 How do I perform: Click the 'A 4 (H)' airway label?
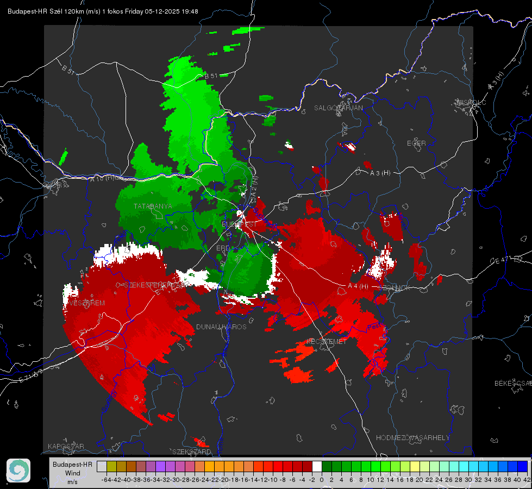[x=358, y=286]
